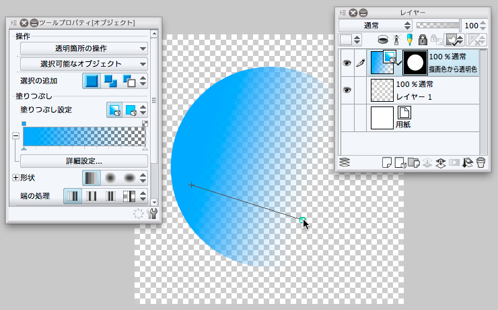Click the 端の処理 stepper arrows

(143, 196)
